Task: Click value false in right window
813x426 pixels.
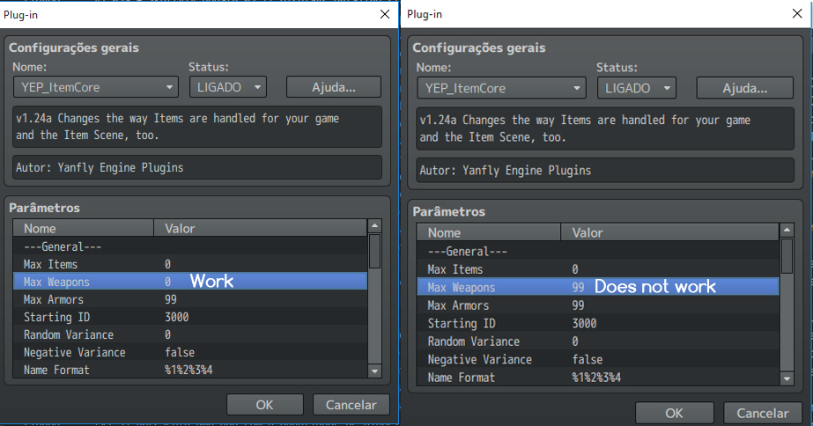Action: point(588,360)
